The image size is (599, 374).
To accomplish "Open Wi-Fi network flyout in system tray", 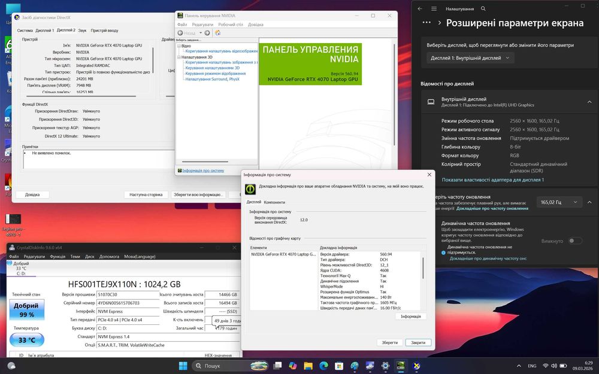I will [x=546, y=366].
